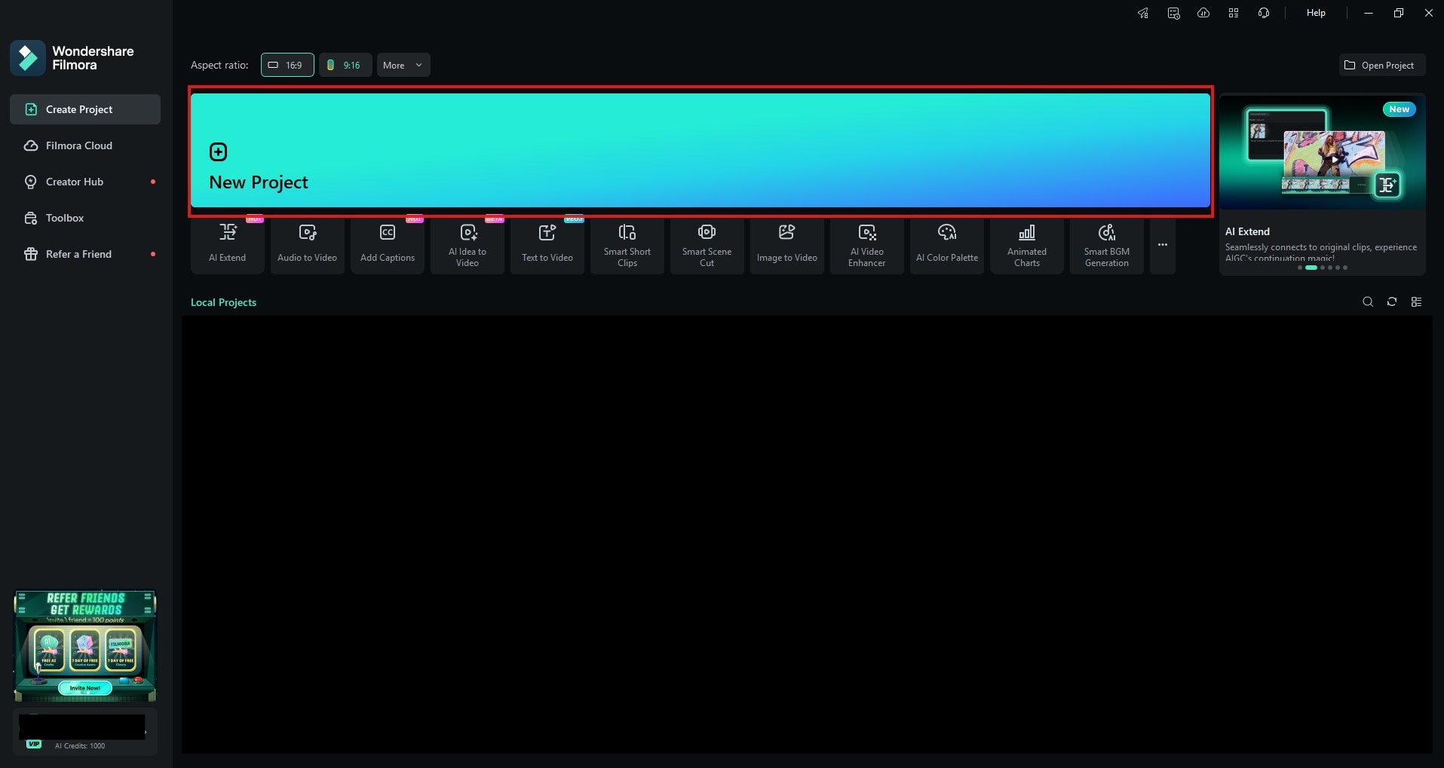Launch the Audio to Video tool

308,246
